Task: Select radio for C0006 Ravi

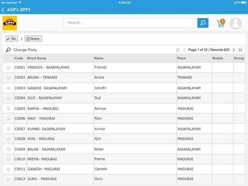Action: [x=9, y=119]
